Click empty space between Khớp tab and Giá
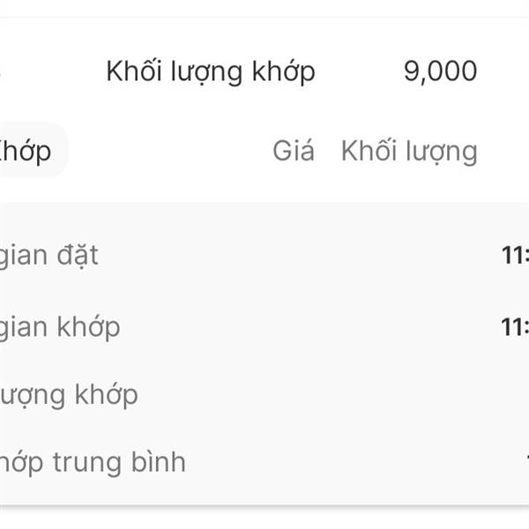 [168, 151]
